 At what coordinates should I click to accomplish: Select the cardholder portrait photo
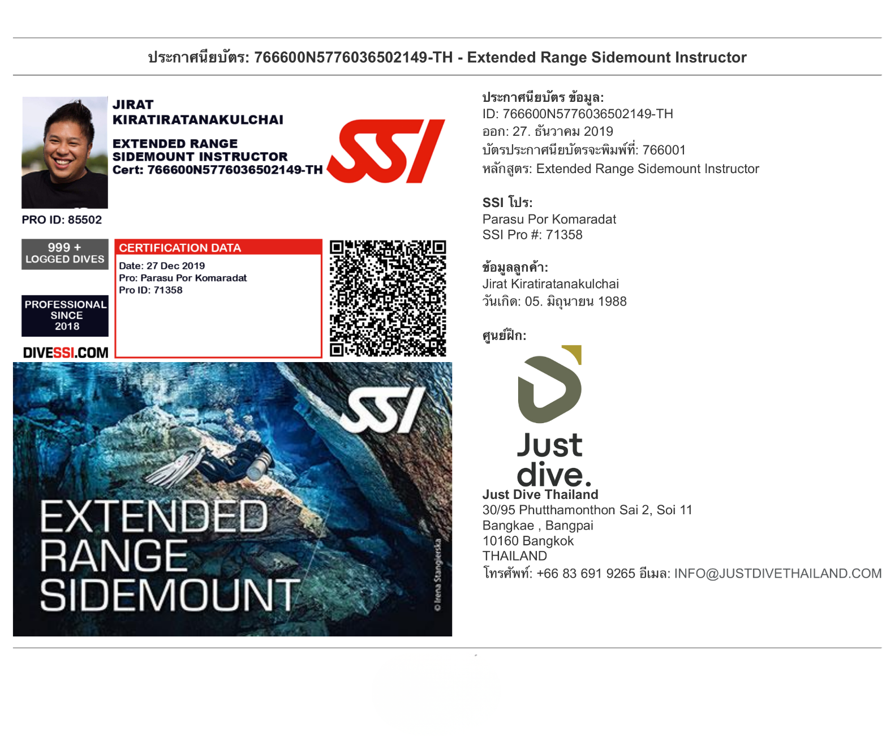pyautogui.click(x=64, y=152)
